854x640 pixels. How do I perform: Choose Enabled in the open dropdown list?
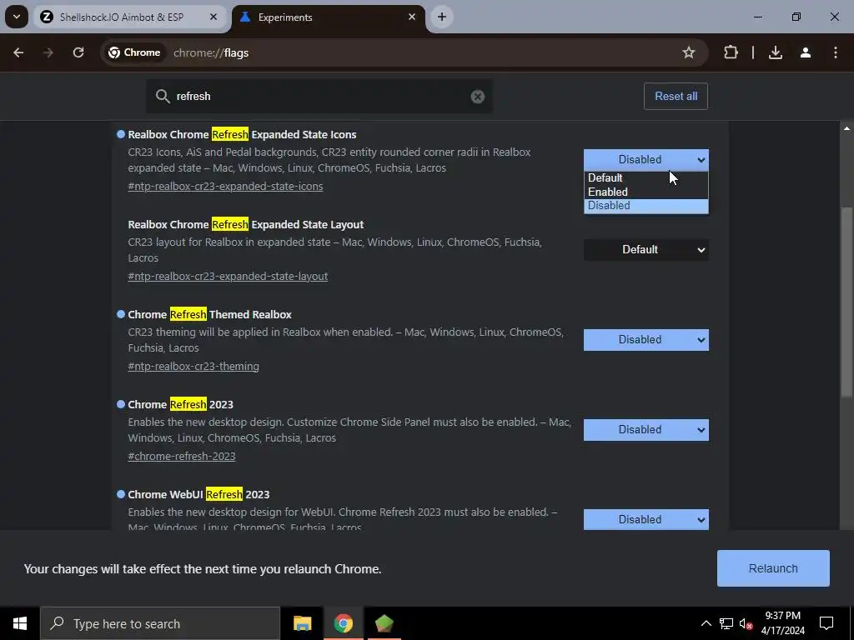646,192
